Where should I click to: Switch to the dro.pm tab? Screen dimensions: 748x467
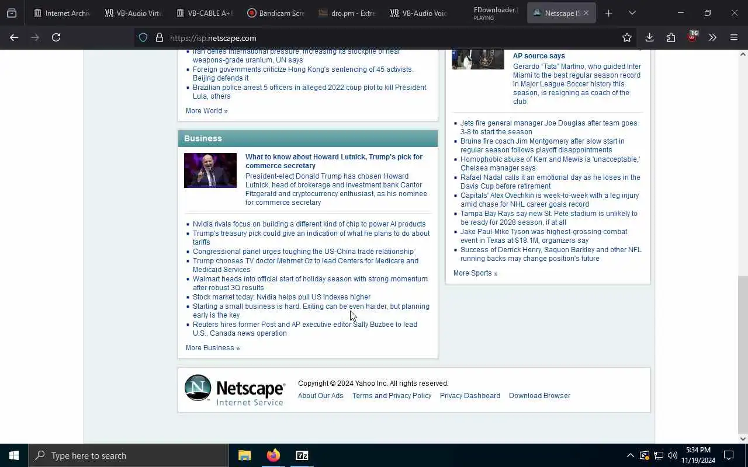tap(347, 13)
